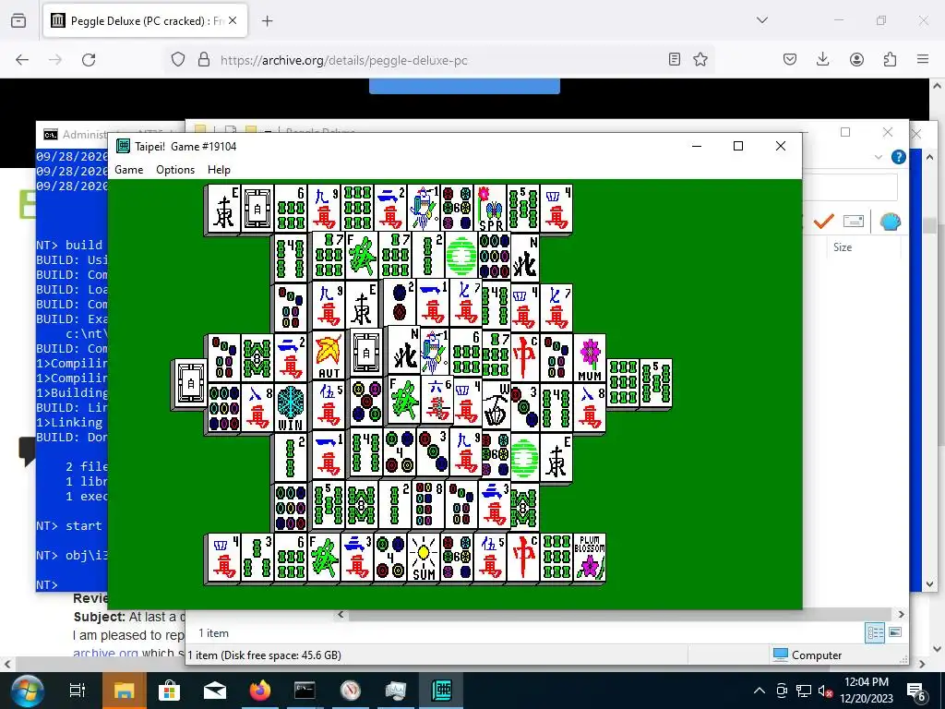Open the Windows Start menu

point(27,691)
